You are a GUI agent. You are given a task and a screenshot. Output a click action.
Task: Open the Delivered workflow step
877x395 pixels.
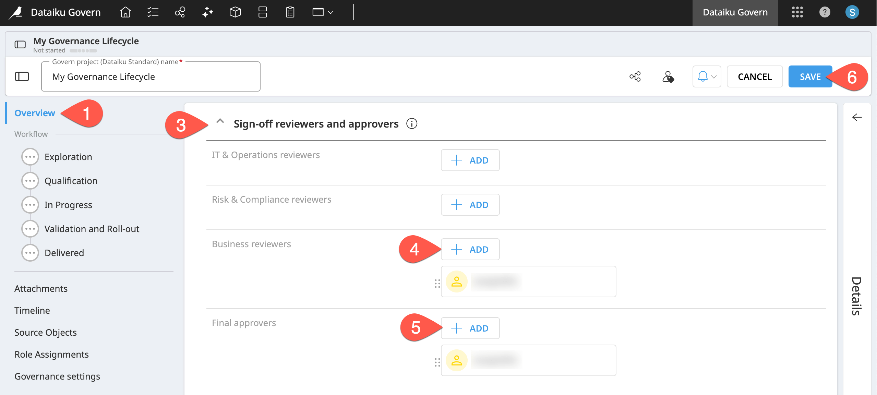coord(64,253)
